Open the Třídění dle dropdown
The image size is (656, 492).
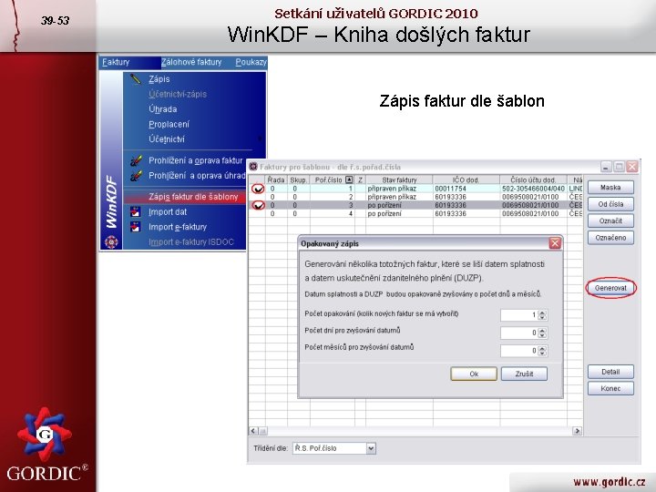371,448
